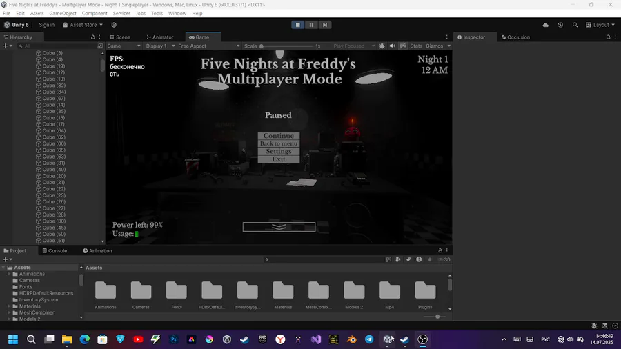This screenshot has height=349, width=621.
Task: Expand the Materials folder in tree
Action: (9, 306)
